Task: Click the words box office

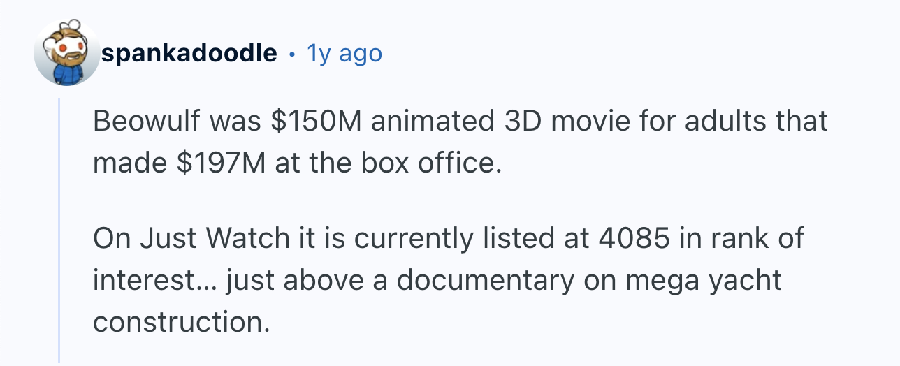Action: pos(430,163)
